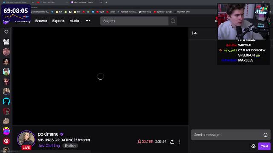The height and width of the screenshot is (153, 273).
Task: Open the gorilla avatar channel in sidebar
Action: [x=6, y=42]
